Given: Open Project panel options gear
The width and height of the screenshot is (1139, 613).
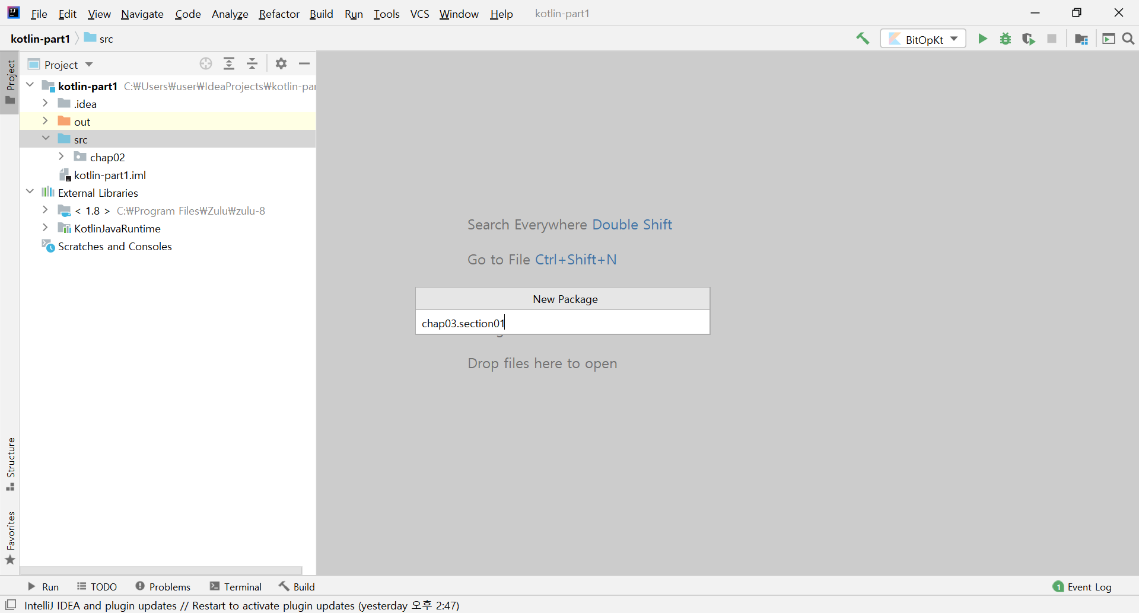Looking at the screenshot, I should [x=281, y=63].
